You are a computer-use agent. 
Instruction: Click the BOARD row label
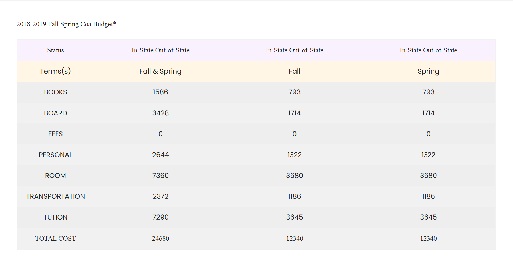(x=55, y=113)
